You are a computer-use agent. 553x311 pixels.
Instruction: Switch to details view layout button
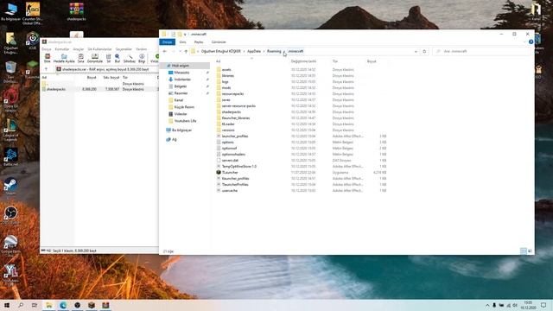524,251
